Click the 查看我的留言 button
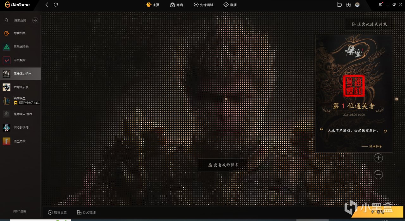The width and height of the screenshot is (405, 221). pos(222,165)
